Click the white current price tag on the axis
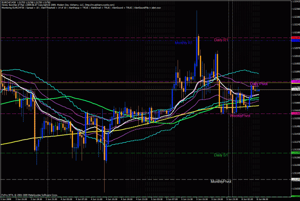Image resolution: width=300 pixels, height=201 pixels. coord(296,89)
